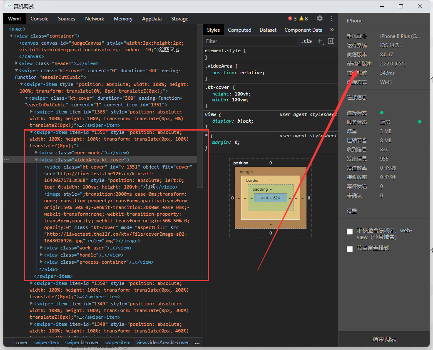Image resolution: width=433 pixels, height=350 pixels.
Task: Collapse swiper-item with item-id 1351
Action: (x=31, y=132)
